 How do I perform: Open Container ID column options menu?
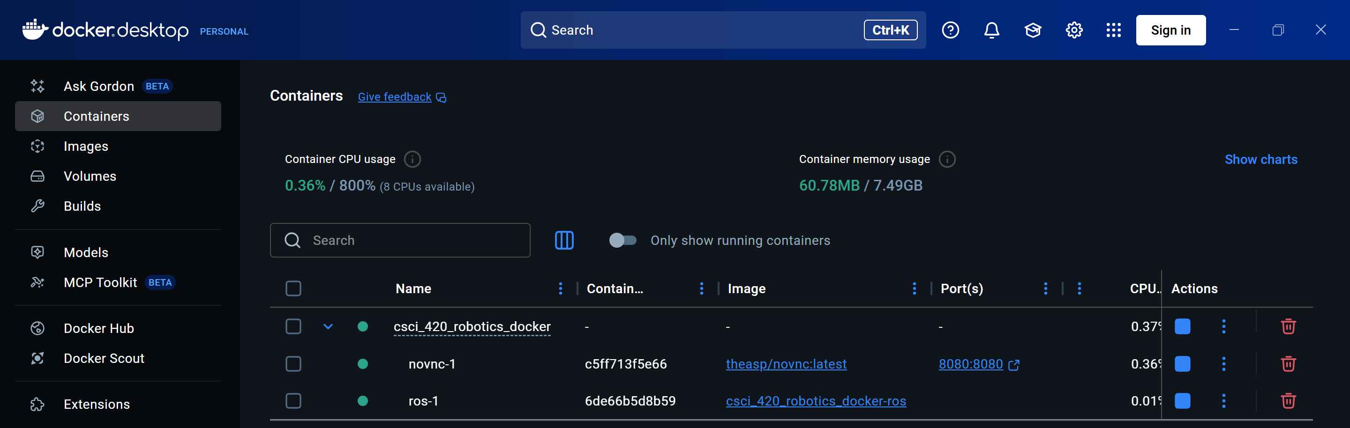pos(701,288)
